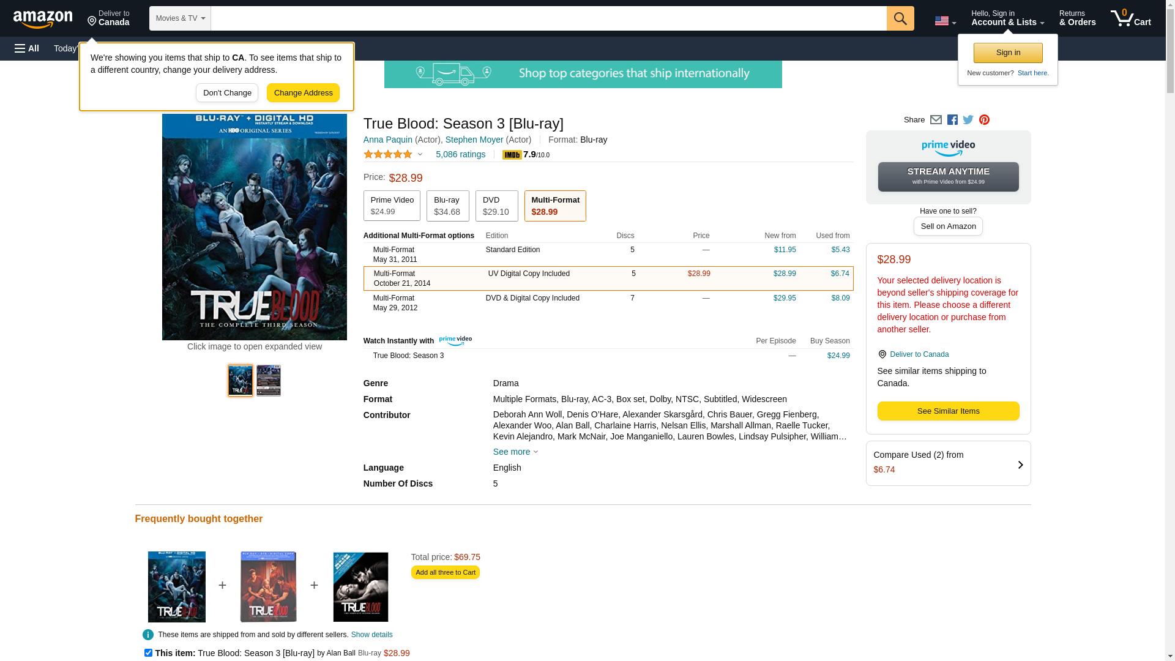Go to Amazon home logo
This screenshot has height=661, width=1175.
pos(43,20)
